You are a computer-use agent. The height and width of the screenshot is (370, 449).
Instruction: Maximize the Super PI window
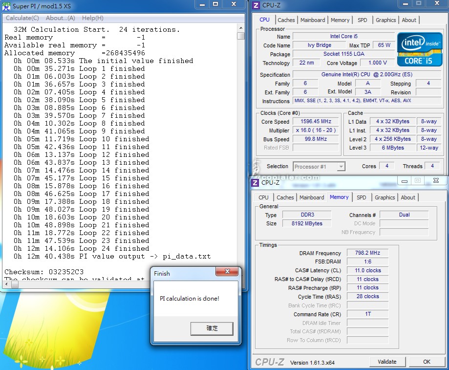tap(215, 4)
